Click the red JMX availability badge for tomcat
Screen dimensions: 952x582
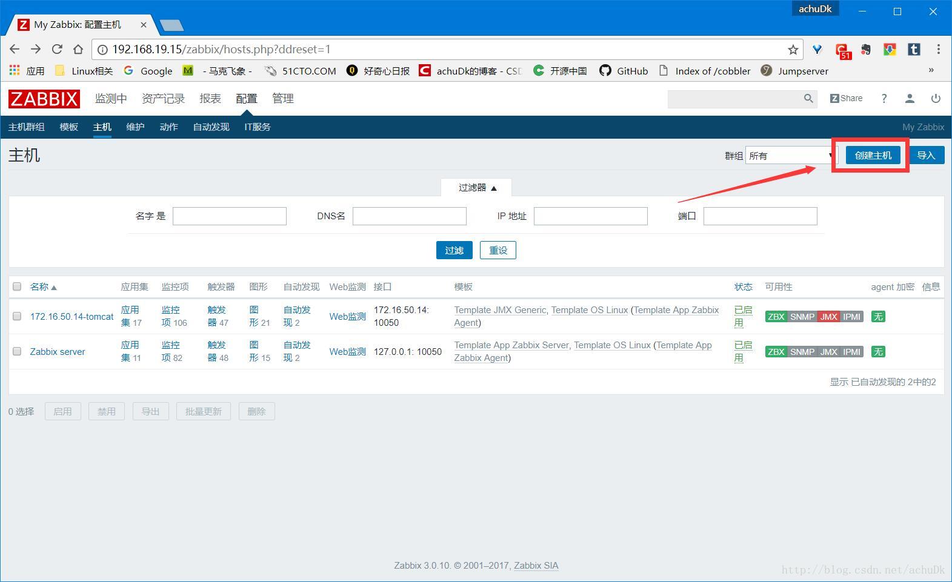(x=828, y=316)
